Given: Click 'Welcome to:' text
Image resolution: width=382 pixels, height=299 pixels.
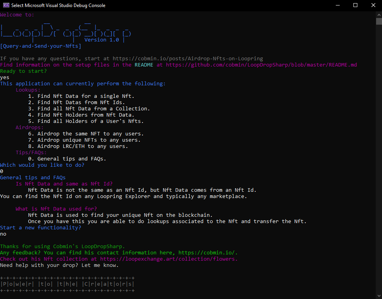Looking at the screenshot, I should (17, 14).
